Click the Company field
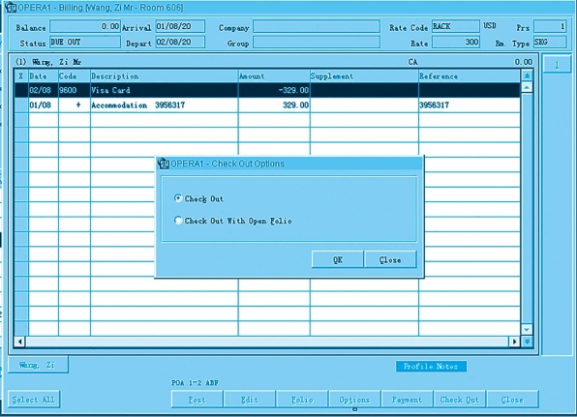Image resolution: width=577 pixels, height=417 pixels. (x=317, y=26)
